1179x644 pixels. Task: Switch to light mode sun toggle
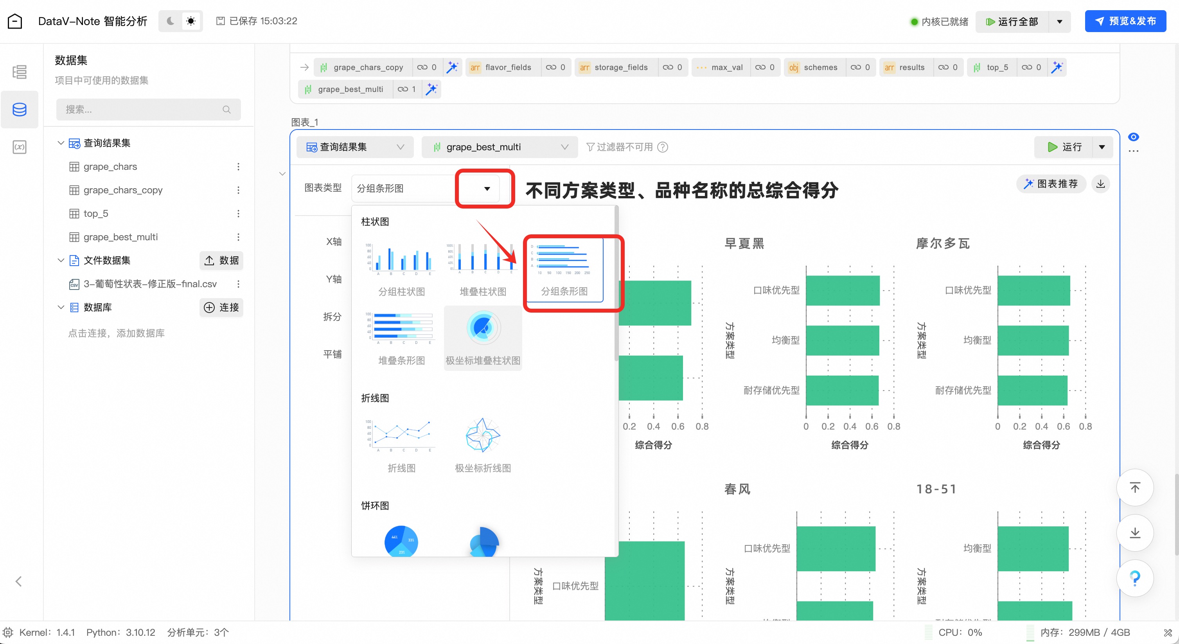click(191, 21)
